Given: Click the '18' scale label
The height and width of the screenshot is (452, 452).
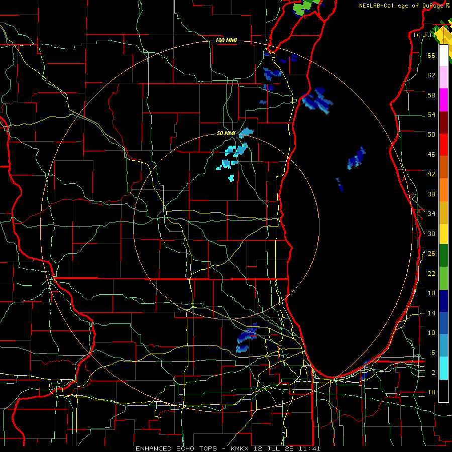Looking at the screenshot, I should [431, 293].
